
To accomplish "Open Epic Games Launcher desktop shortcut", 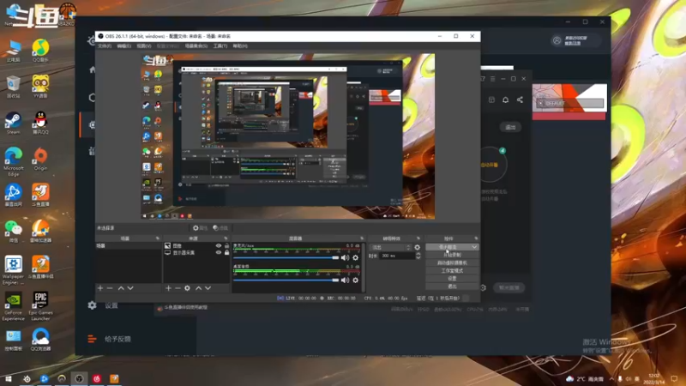I will tap(40, 306).
